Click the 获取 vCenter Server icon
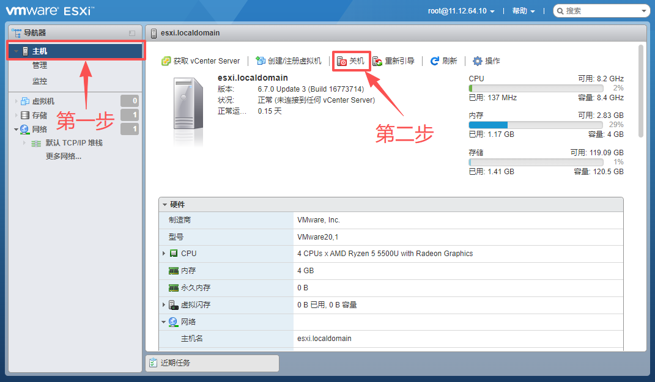Screen dimensions: 655x382 point(166,61)
